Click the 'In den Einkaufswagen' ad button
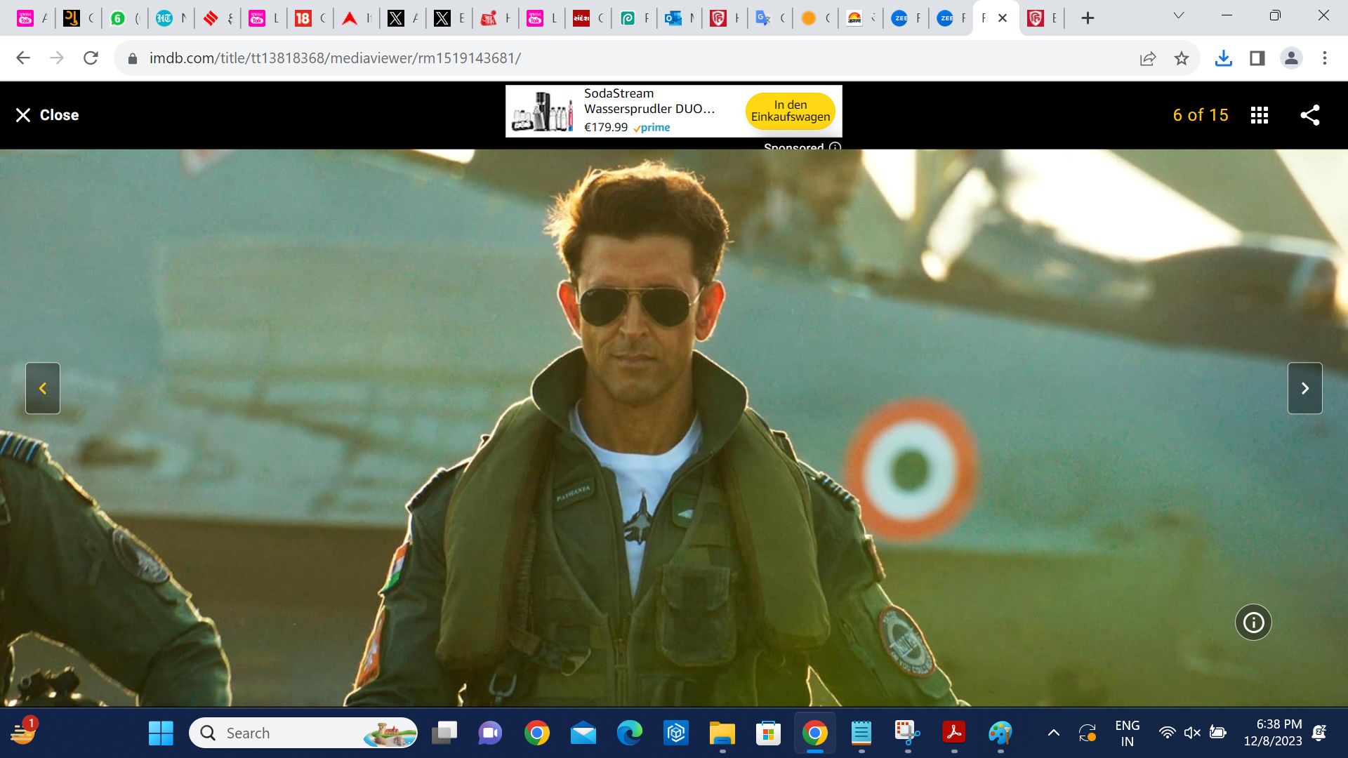The image size is (1348, 758). 790,111
